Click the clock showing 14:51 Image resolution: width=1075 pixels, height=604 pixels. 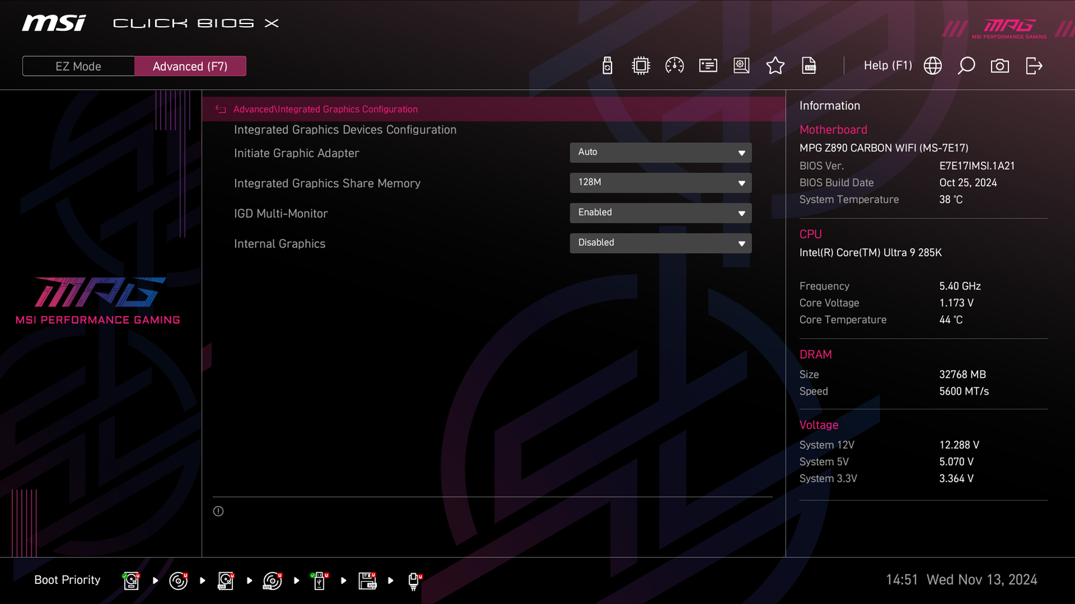(902, 580)
